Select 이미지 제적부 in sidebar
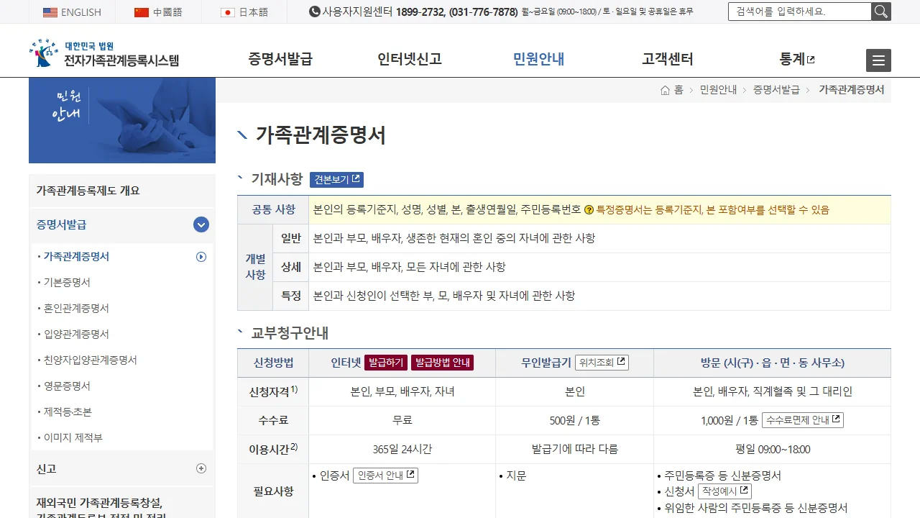This screenshot has width=920, height=518. click(x=73, y=437)
